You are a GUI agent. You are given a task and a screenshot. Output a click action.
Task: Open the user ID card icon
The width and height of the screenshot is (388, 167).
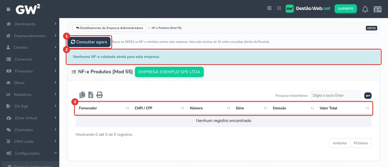(377, 9)
